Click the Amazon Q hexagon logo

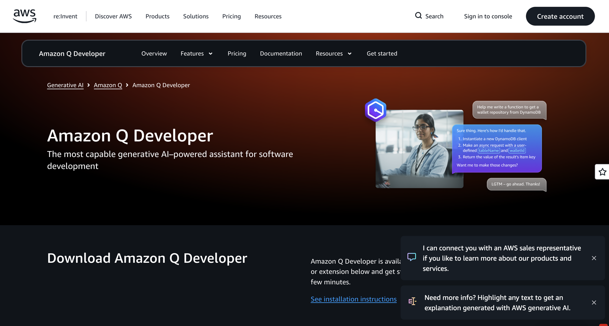tap(376, 110)
